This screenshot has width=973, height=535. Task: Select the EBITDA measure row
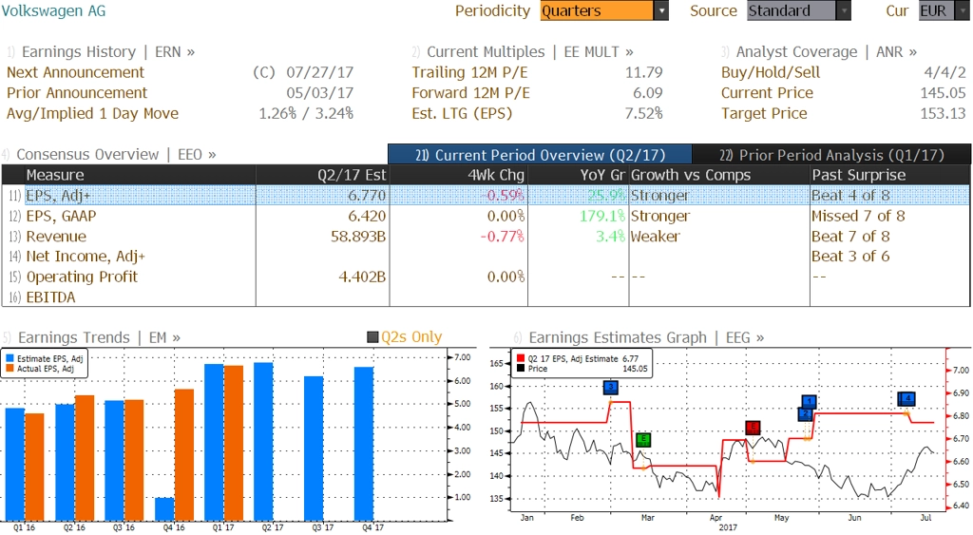486,297
